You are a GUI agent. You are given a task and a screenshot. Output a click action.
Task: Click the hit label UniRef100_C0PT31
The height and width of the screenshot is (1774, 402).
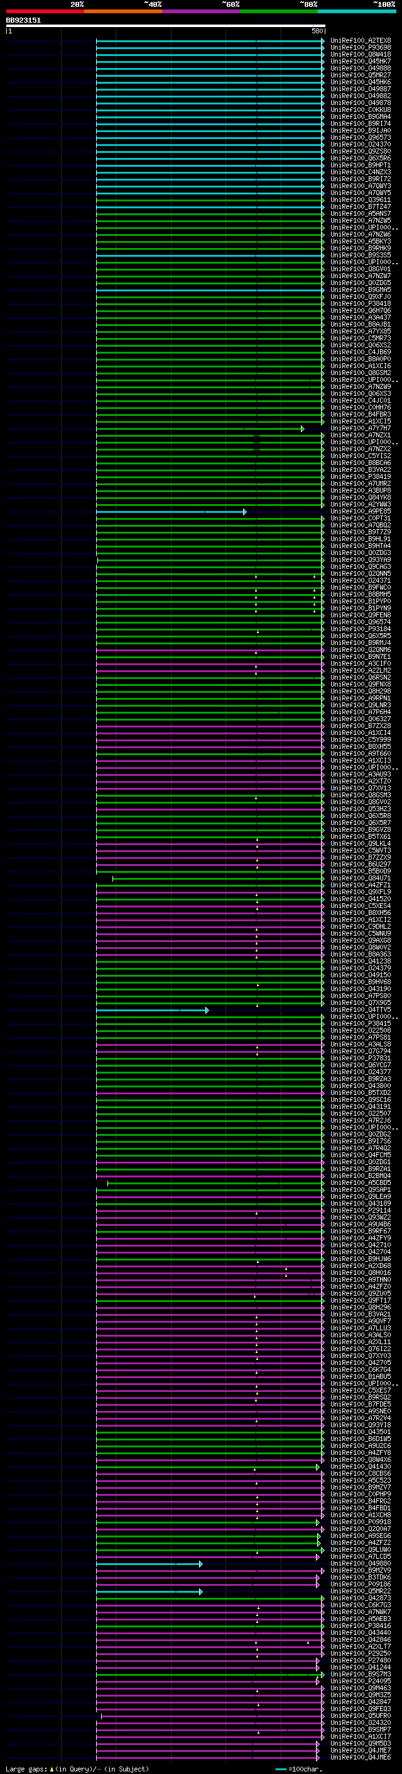click(361, 519)
